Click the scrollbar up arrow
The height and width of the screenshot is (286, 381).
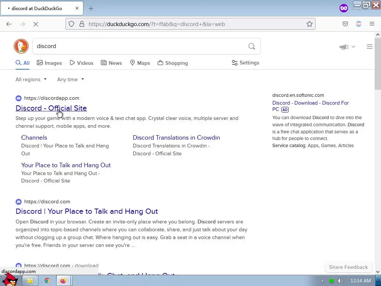coord(378,35)
